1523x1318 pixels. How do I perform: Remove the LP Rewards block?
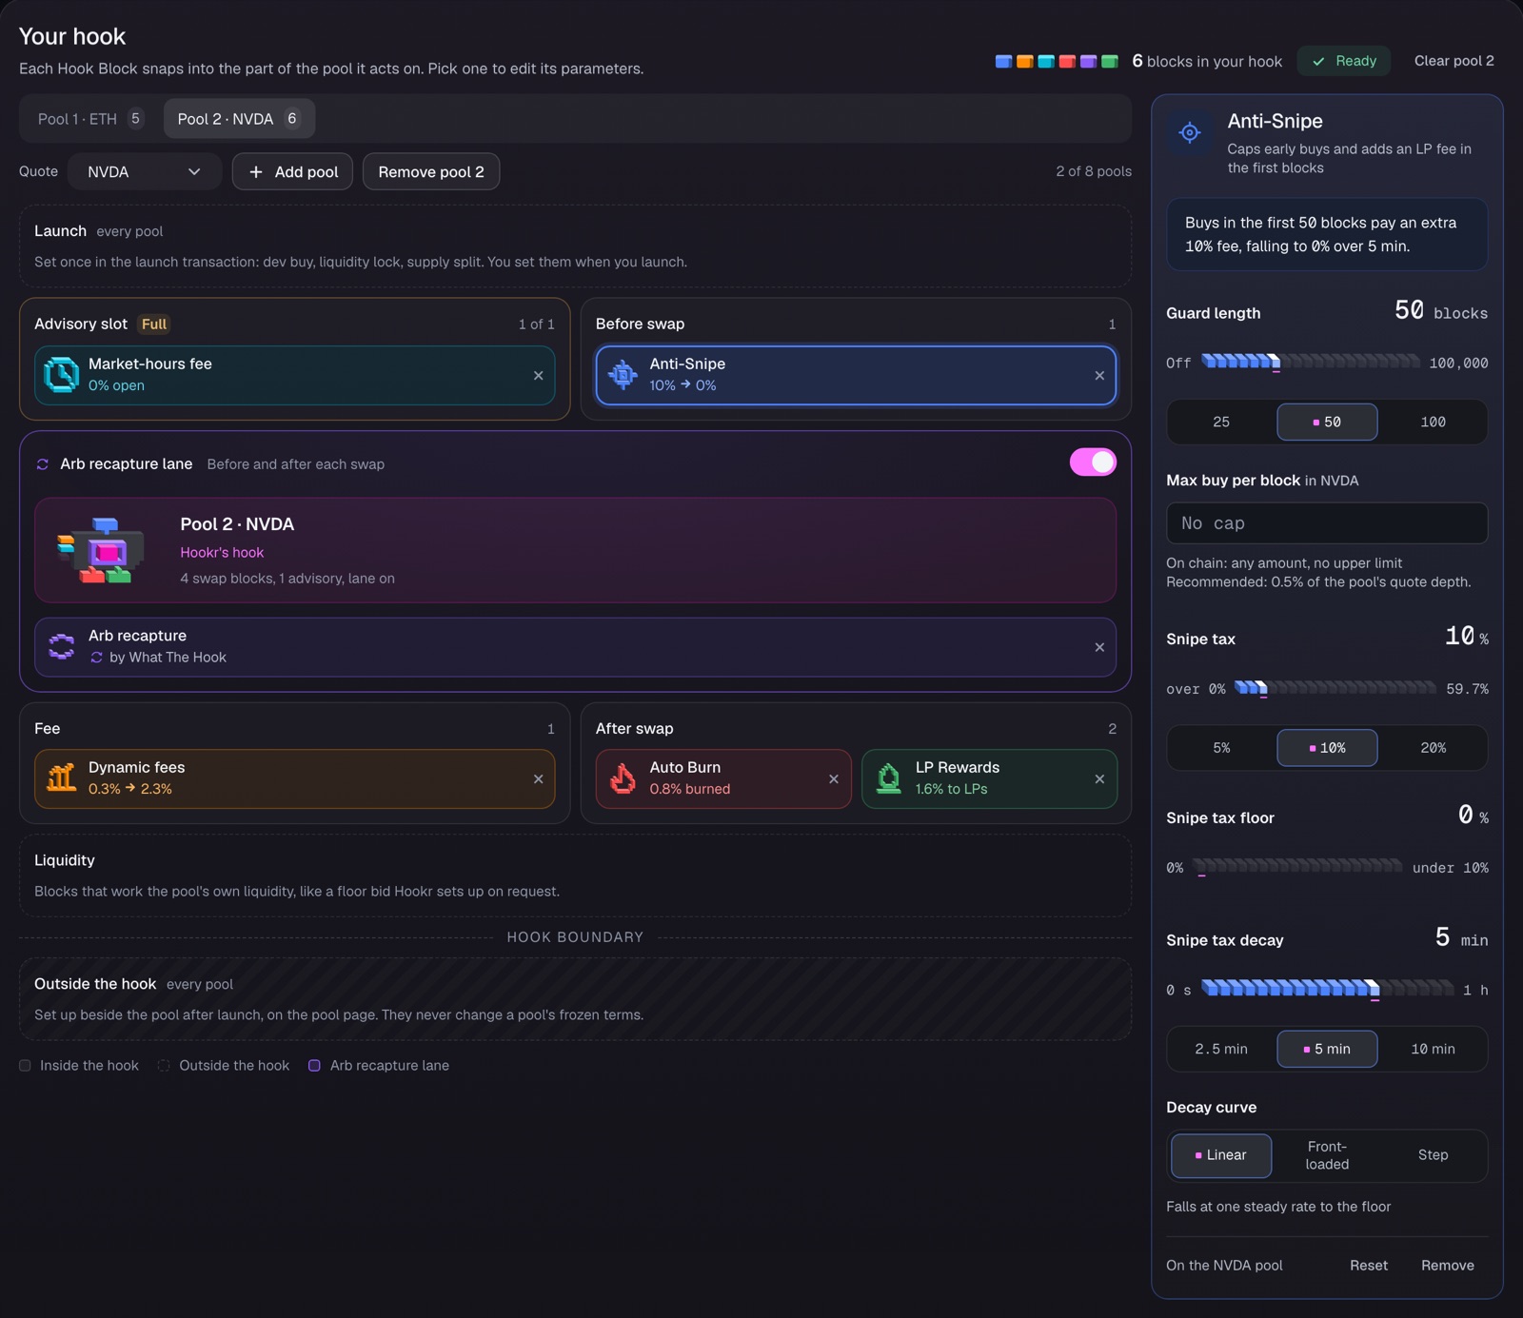(1099, 779)
